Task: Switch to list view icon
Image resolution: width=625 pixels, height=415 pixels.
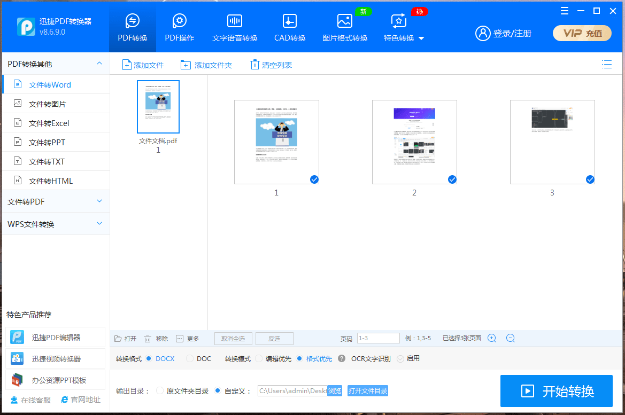Action: [x=606, y=64]
